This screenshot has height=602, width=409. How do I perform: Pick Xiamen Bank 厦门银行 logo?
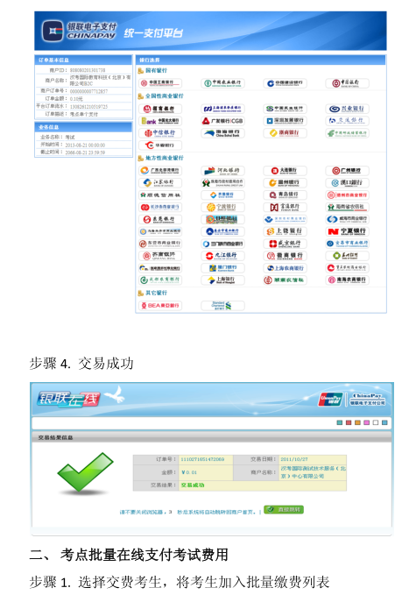[222, 268]
